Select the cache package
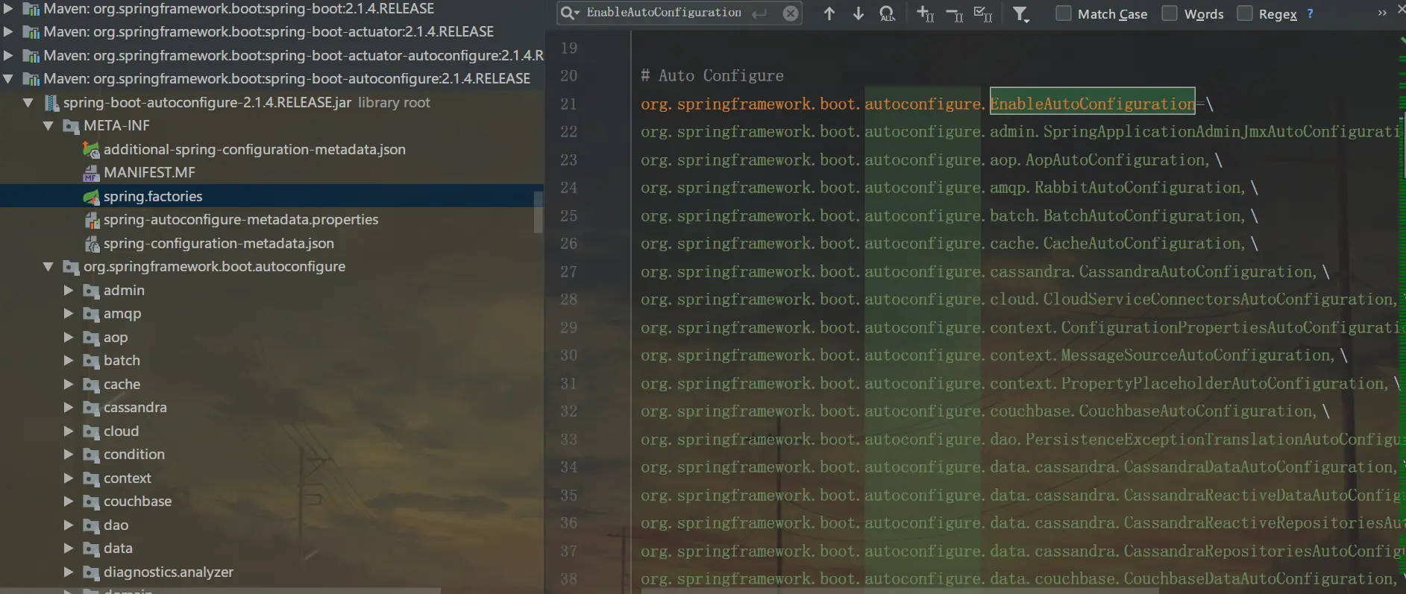 pos(122,384)
